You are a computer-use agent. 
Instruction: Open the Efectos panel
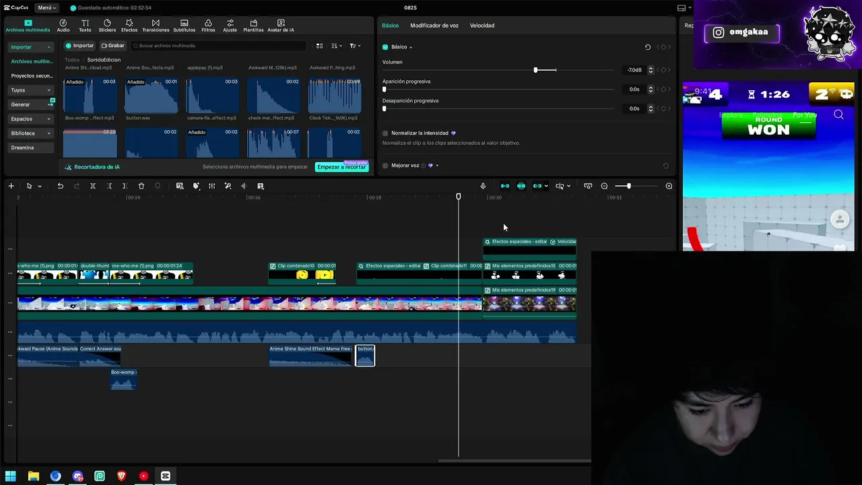(129, 26)
